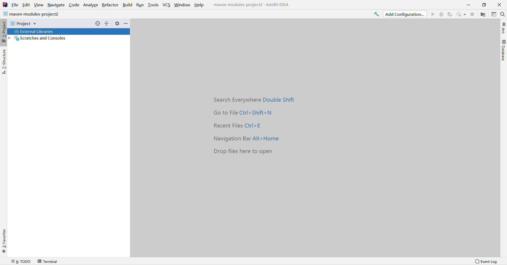507x265 pixels.
Task: Open Project panel settings gear
Action: pyautogui.click(x=117, y=23)
